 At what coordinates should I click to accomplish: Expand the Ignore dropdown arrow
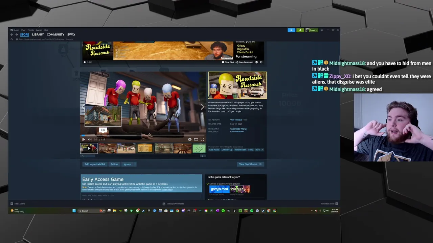135,164
